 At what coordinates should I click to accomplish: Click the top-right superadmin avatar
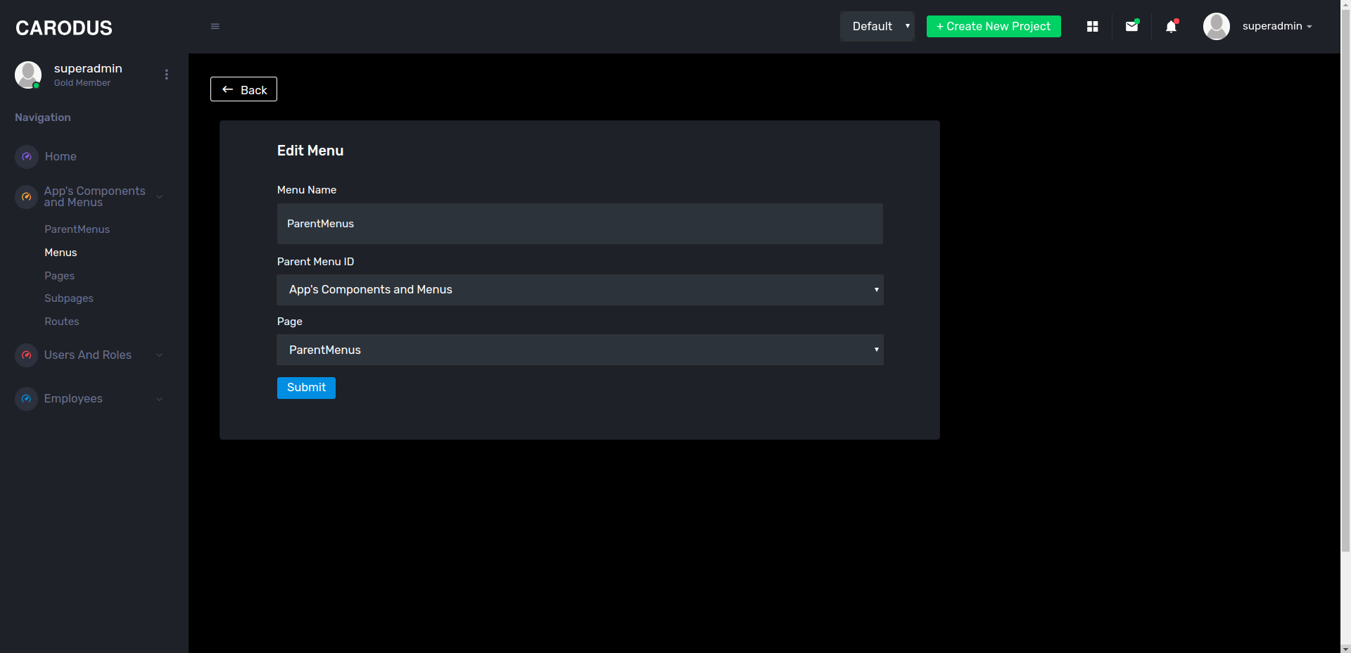click(x=1216, y=27)
